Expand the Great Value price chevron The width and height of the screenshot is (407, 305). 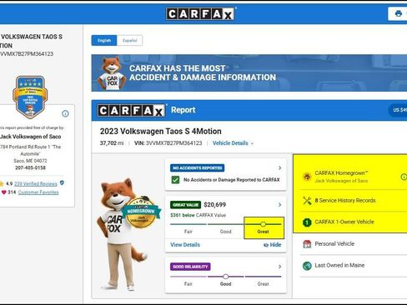pyautogui.click(x=279, y=205)
